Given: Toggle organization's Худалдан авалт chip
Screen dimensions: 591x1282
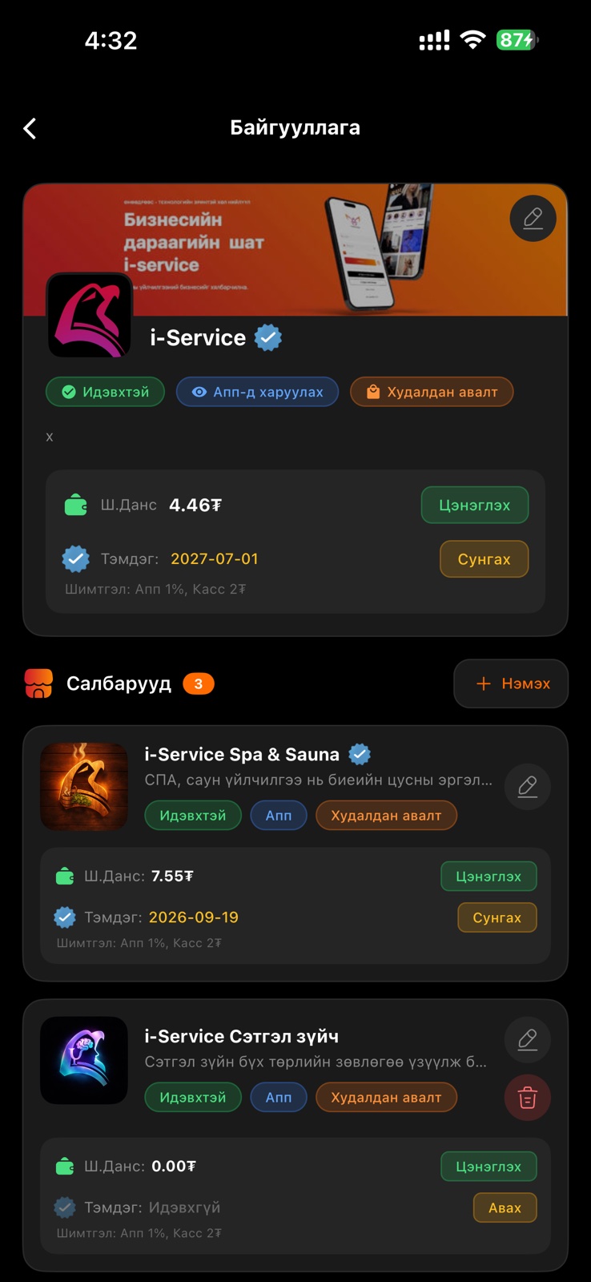Looking at the screenshot, I should (432, 392).
